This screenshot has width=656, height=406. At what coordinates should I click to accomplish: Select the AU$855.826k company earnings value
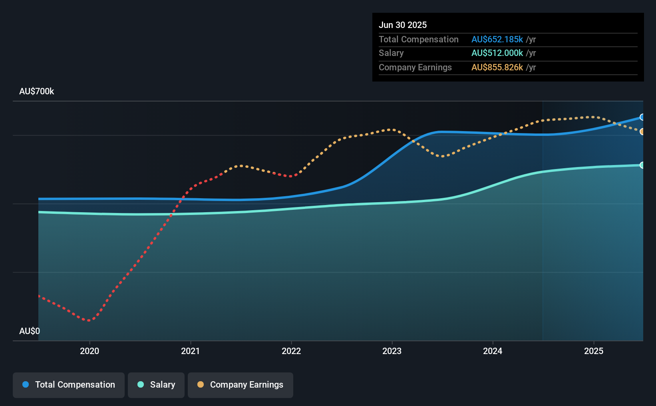pyautogui.click(x=497, y=68)
